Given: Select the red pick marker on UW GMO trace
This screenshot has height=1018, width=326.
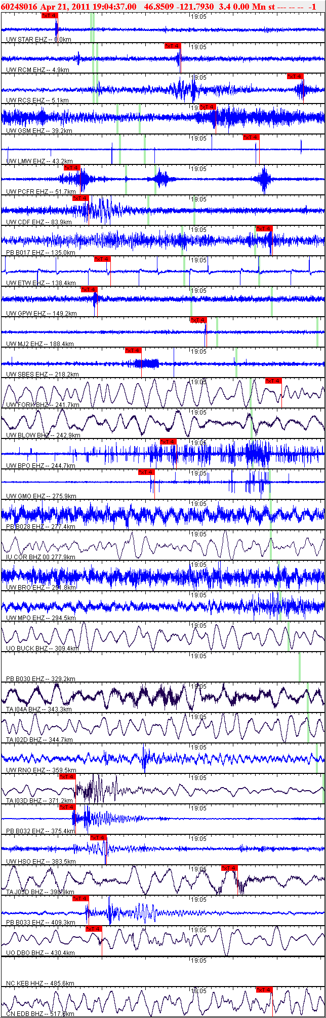Looking at the screenshot, I should pos(146,472).
